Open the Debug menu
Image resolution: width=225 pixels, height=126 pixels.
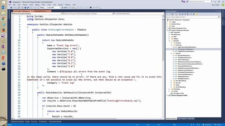click(37, 5)
